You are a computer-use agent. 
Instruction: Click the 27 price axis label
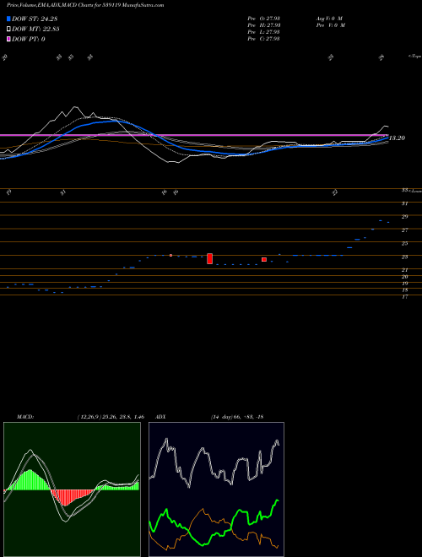click(x=404, y=230)
